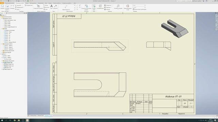Image resolution: width=218 pixels, height=122 pixels.
Task: Select the isometric shaded view on the sheet
Action: [175, 28]
